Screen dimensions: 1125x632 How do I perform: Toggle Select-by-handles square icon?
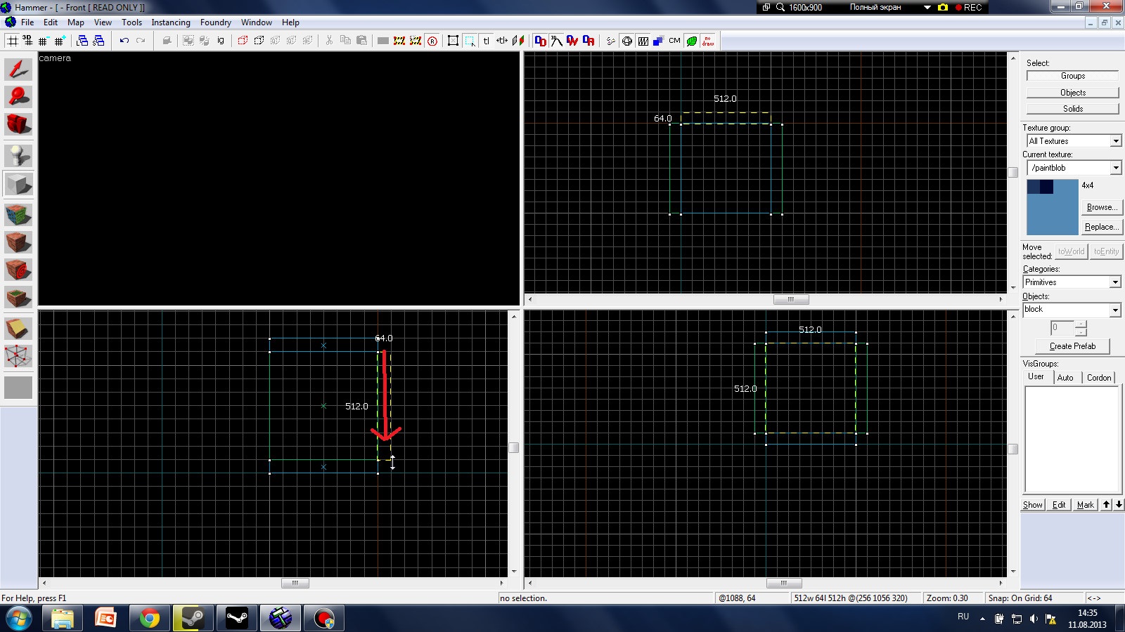point(454,41)
